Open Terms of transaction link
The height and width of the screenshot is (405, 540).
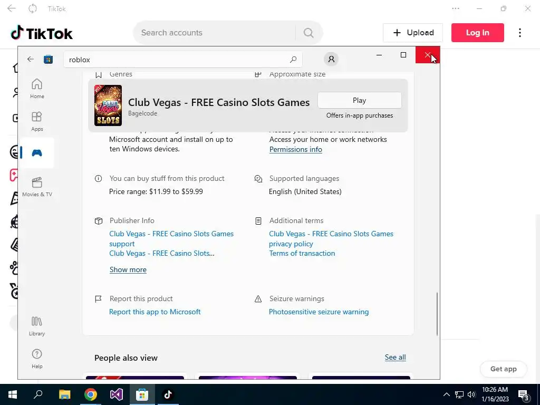pyautogui.click(x=302, y=253)
